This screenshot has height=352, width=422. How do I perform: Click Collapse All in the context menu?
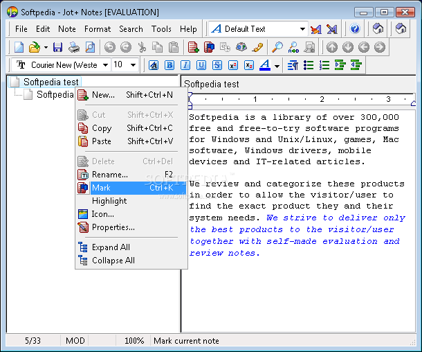(x=131, y=261)
